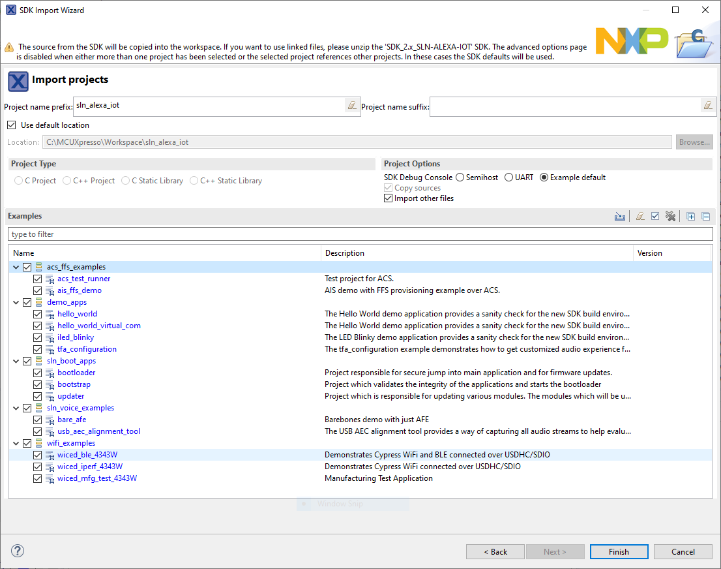
Task: Choose UART as SDK debug console
Action: pos(508,177)
